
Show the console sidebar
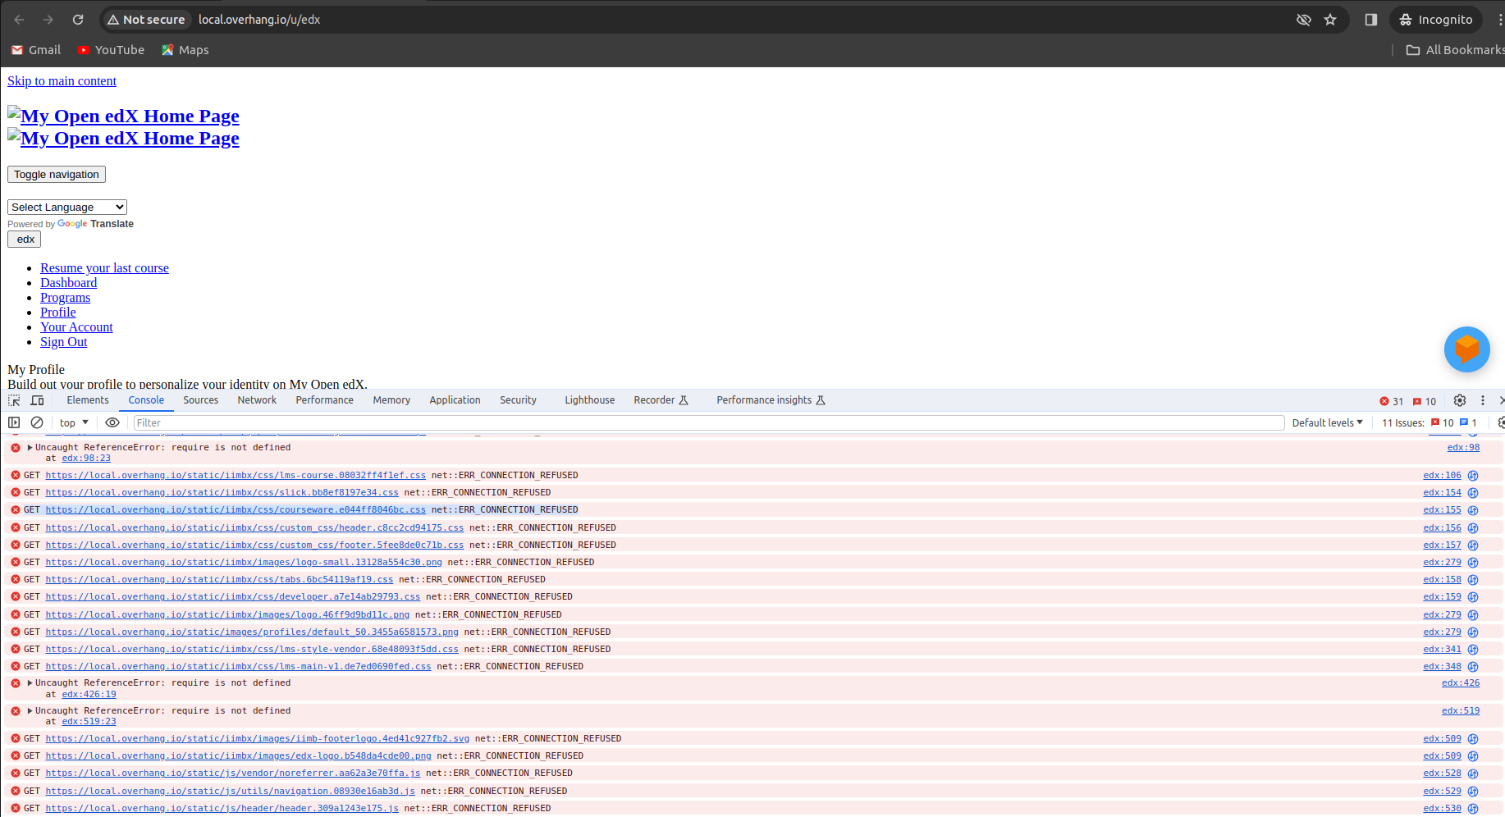point(14,422)
